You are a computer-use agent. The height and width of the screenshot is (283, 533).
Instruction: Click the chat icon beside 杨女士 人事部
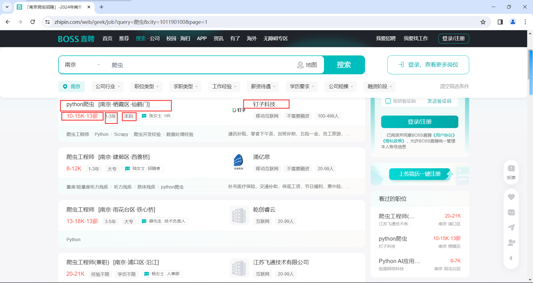point(147,274)
